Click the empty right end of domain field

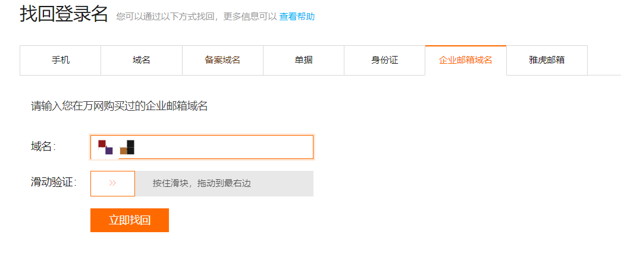point(286,147)
